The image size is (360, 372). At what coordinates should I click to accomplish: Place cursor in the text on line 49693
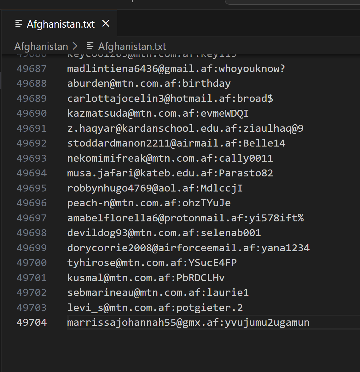170,158
